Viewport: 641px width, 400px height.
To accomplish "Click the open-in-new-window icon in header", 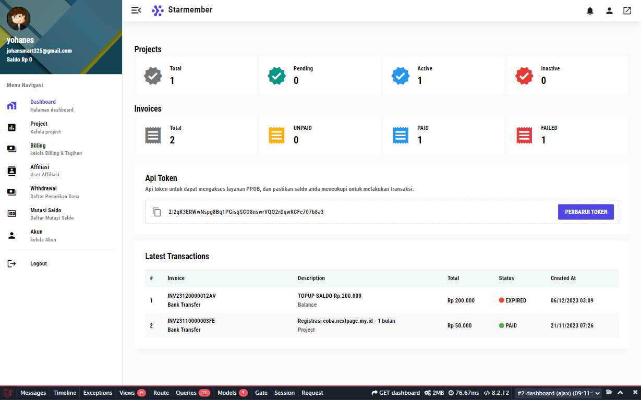I will [627, 10].
